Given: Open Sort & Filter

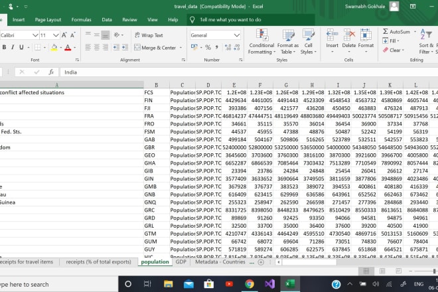Looking at the screenshot, I should [x=426, y=41].
